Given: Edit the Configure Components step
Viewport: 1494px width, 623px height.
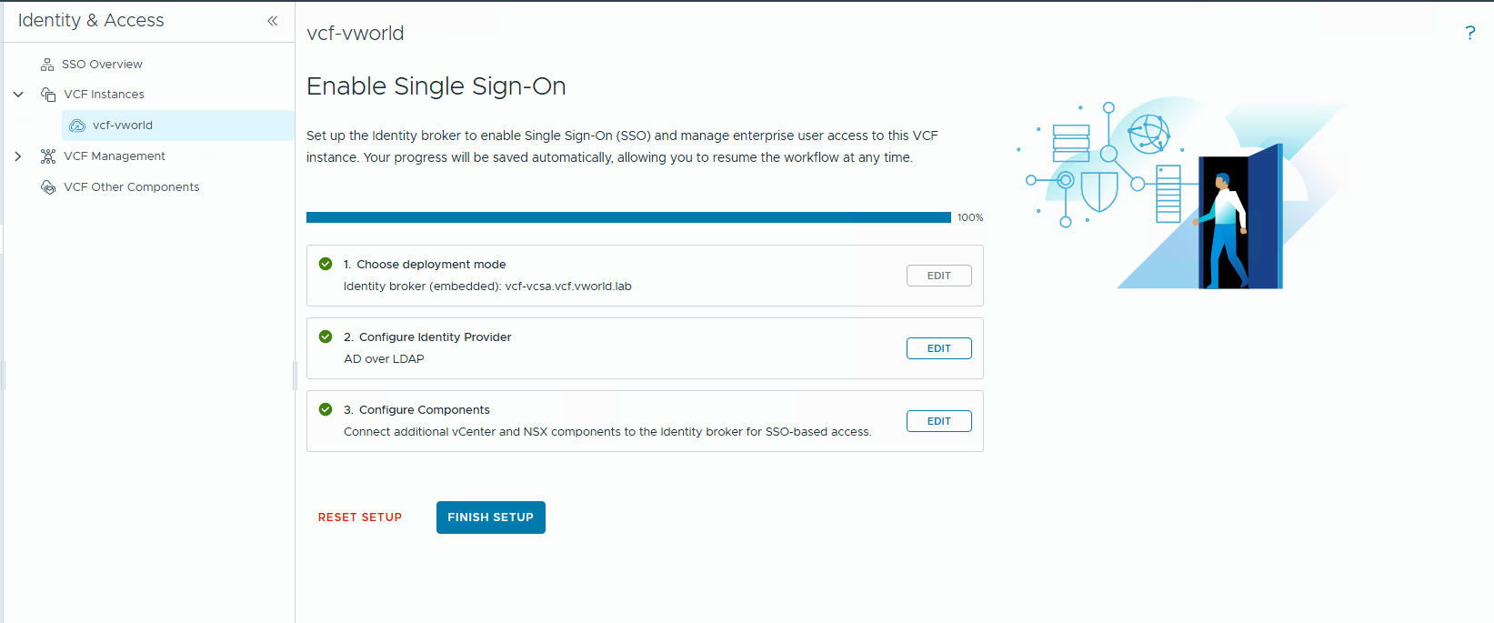Looking at the screenshot, I should click(x=938, y=421).
